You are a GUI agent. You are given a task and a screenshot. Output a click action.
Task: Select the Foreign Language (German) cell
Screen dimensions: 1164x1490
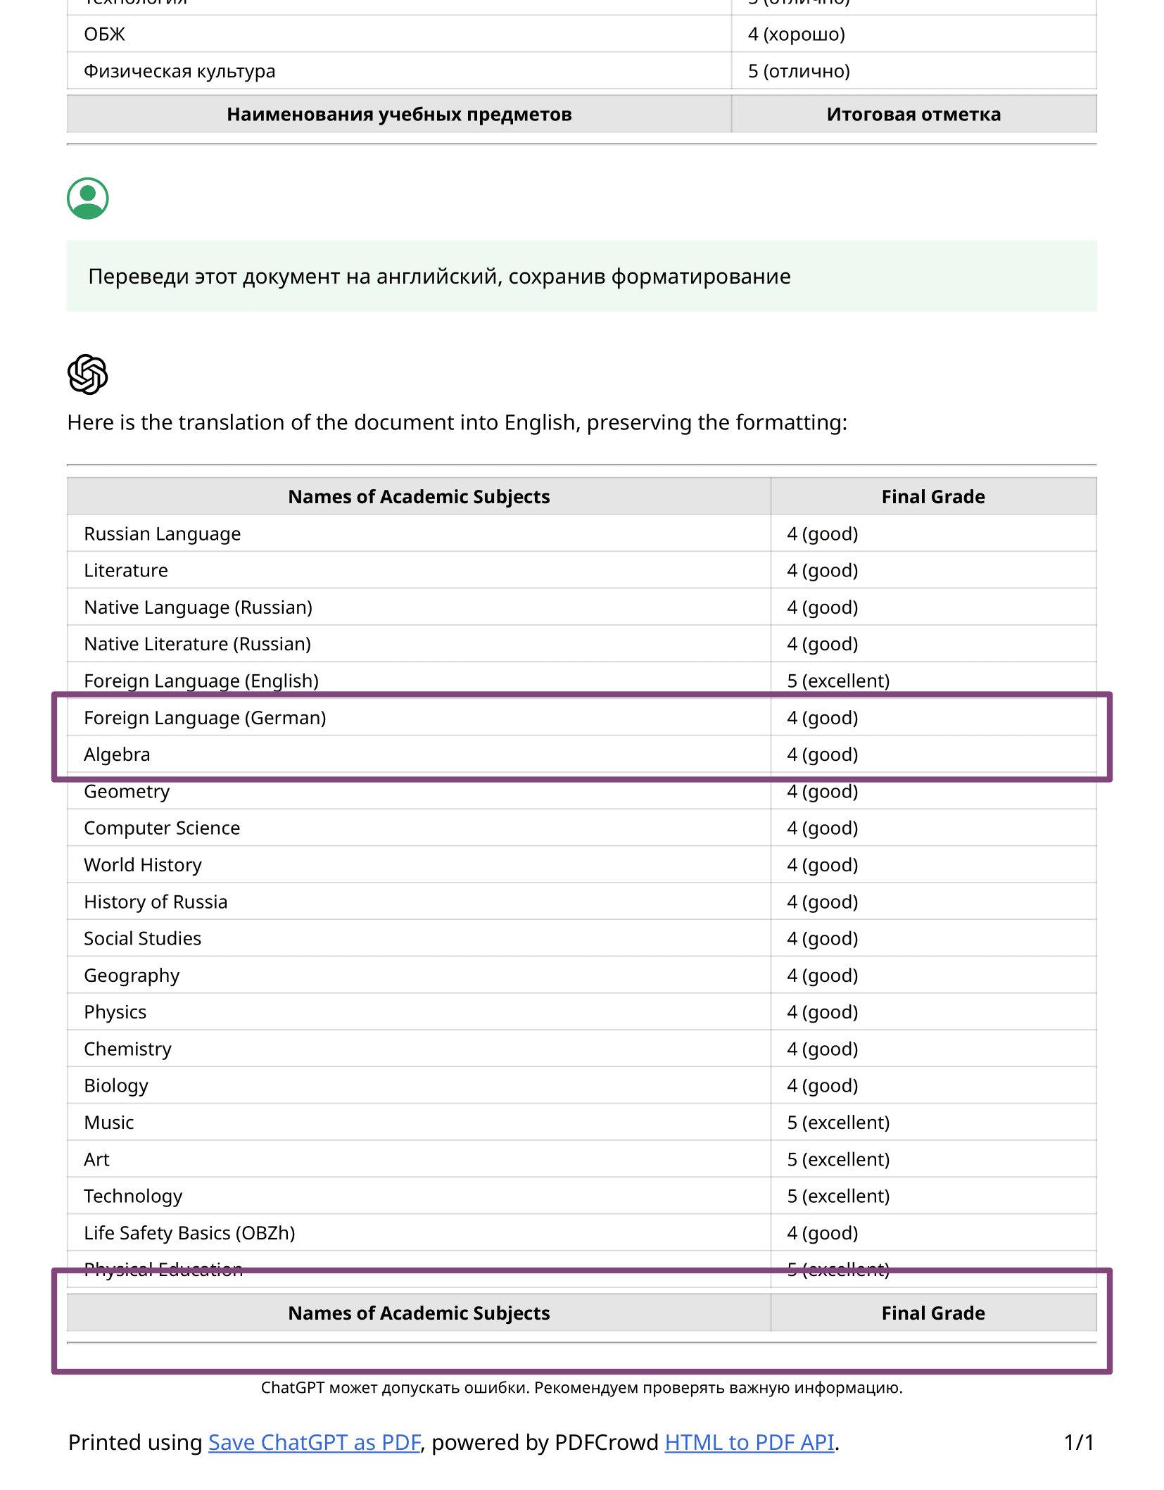[x=205, y=718]
